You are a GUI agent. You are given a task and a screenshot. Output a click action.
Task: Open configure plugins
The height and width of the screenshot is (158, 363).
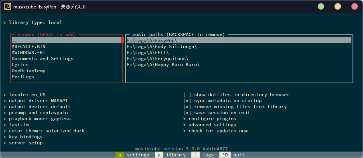click(210, 119)
